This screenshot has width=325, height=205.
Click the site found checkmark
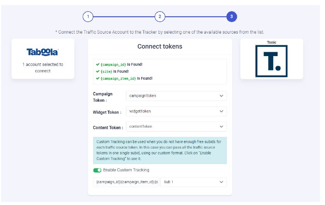(98, 72)
